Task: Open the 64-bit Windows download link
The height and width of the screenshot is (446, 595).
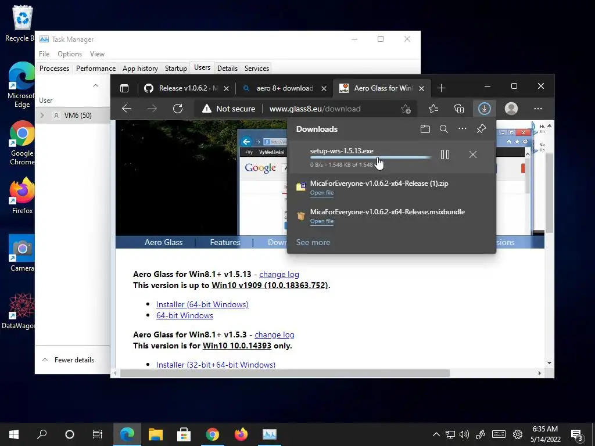Action: pos(184,315)
